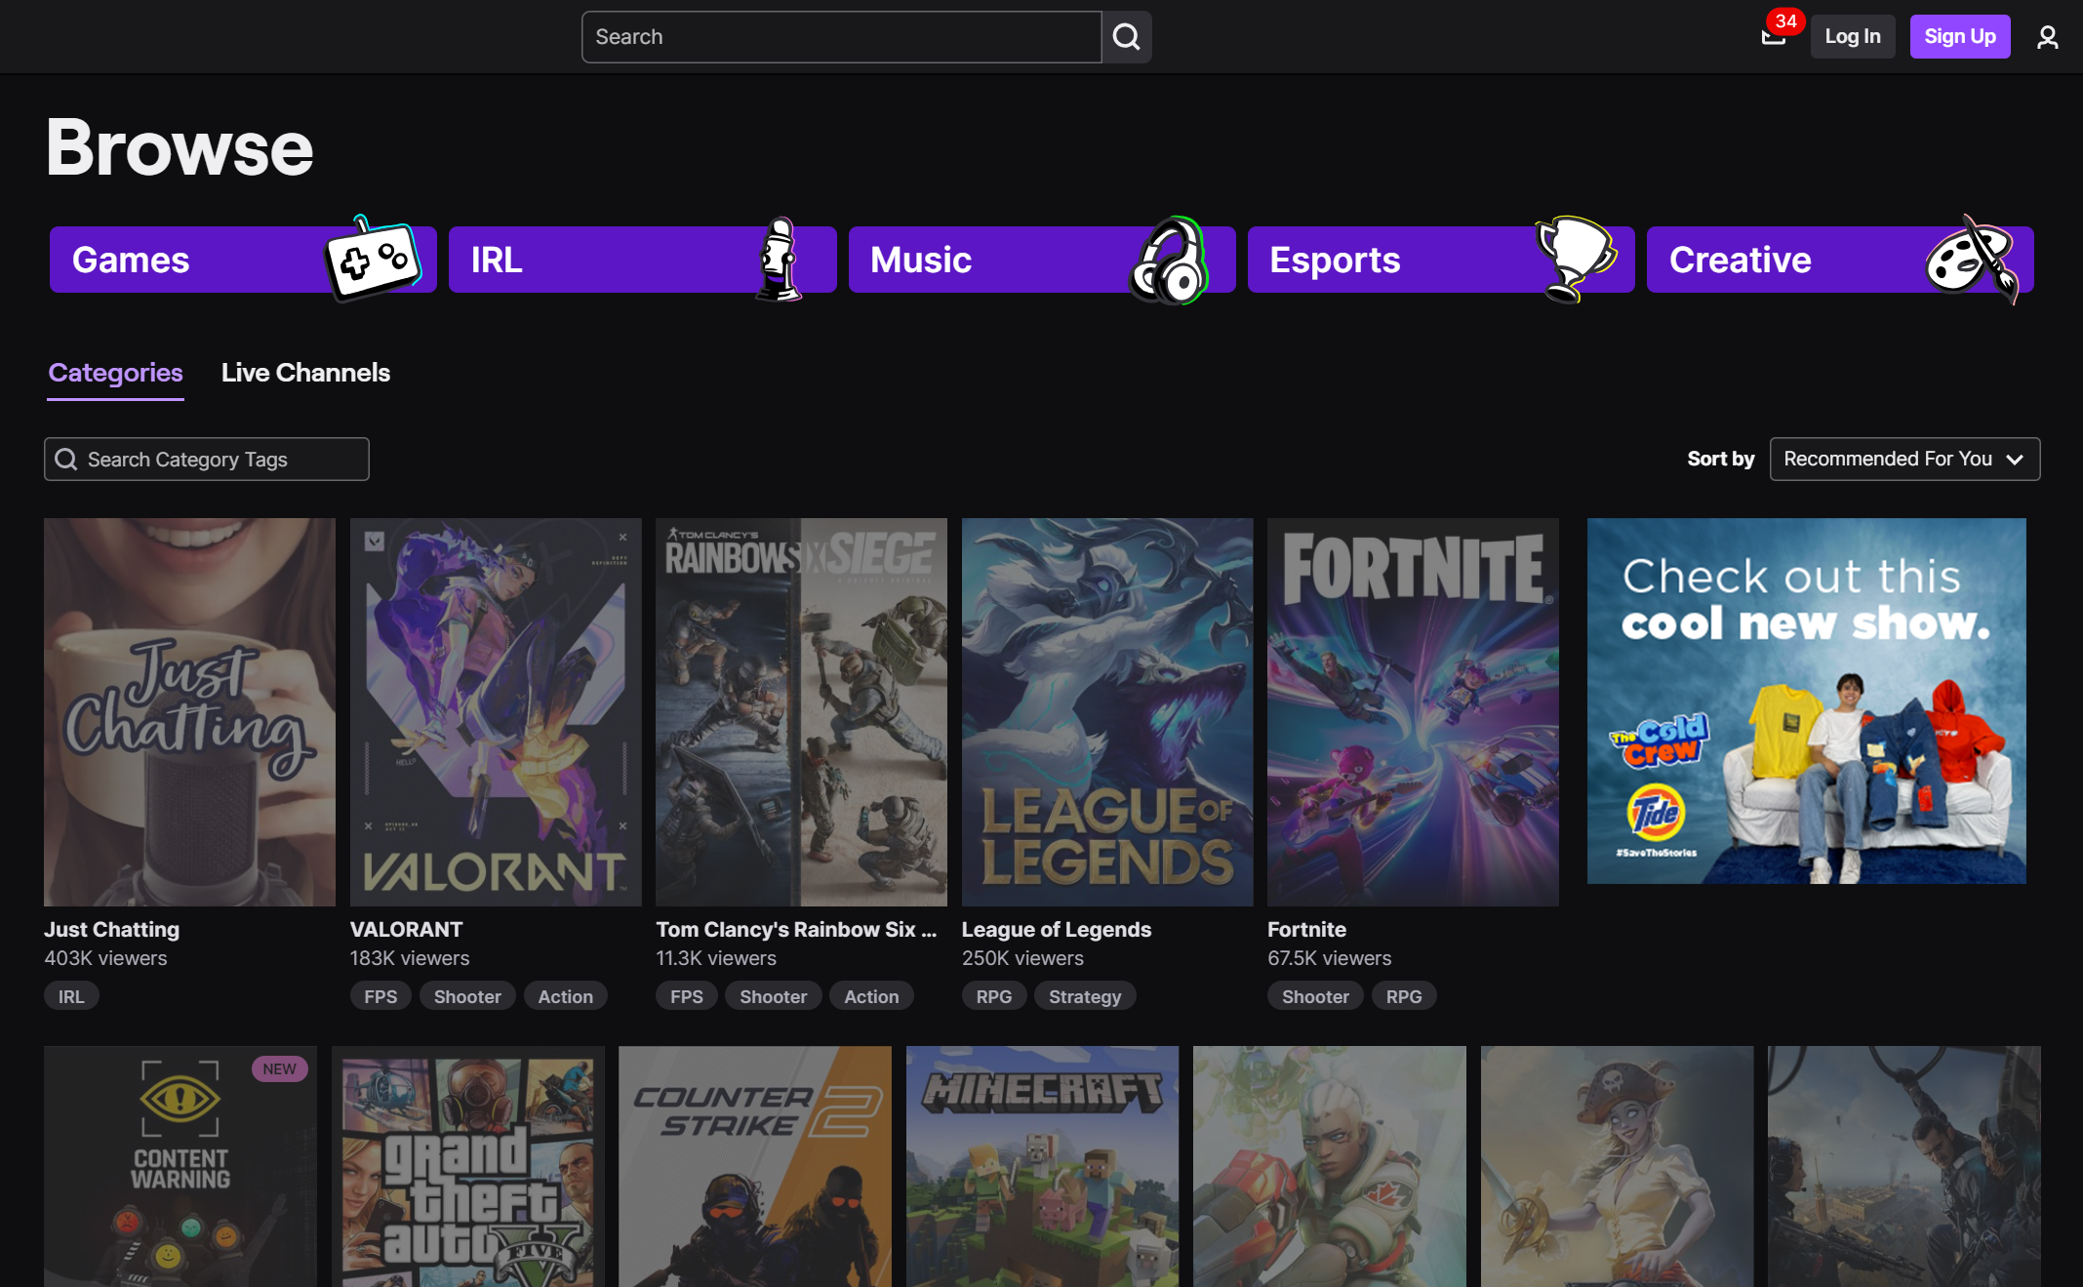
Task: Select the Shooter tag under Fortnite
Action: pos(1315,996)
